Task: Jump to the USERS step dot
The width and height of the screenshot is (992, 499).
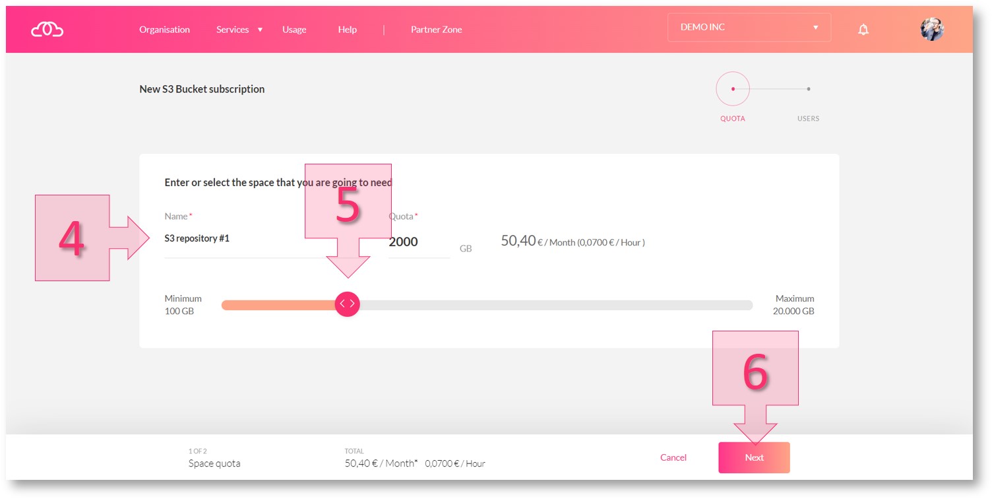Action: pyautogui.click(x=809, y=88)
